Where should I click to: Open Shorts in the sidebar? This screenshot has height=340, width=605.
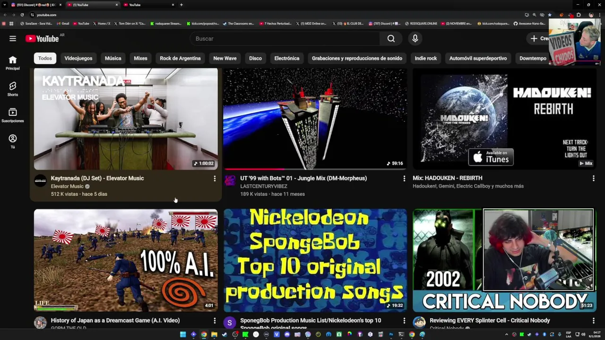tap(13, 89)
